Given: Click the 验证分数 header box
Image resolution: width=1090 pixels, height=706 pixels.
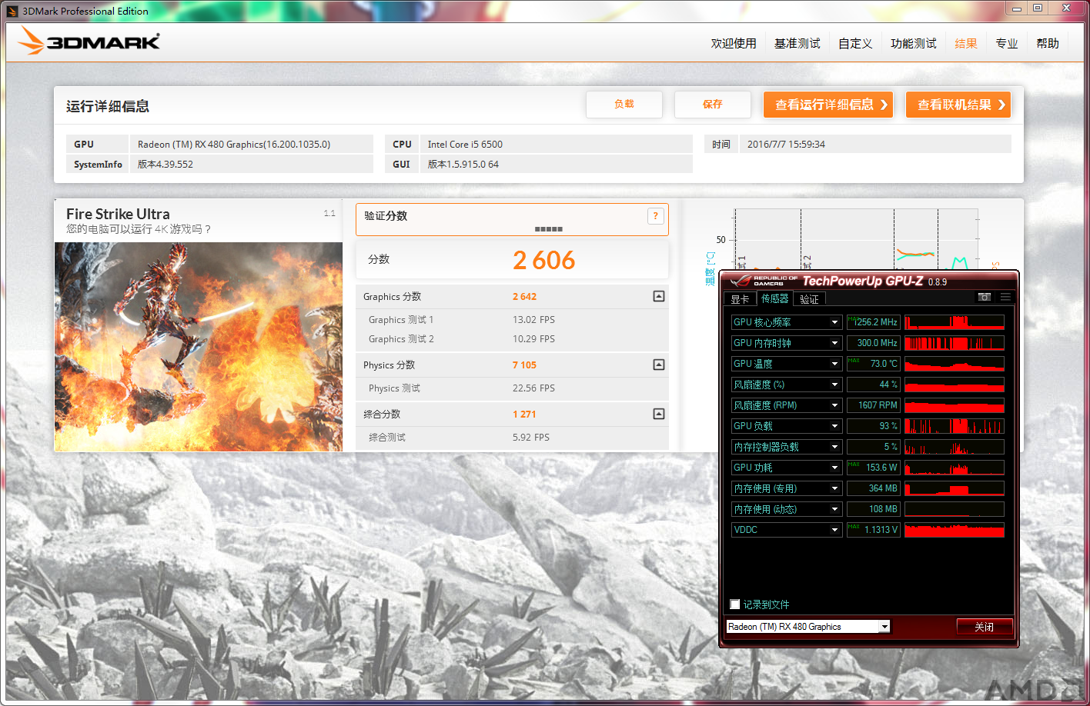Looking at the screenshot, I should tap(512, 219).
